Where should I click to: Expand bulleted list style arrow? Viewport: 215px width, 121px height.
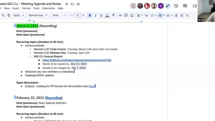tap(164, 15)
